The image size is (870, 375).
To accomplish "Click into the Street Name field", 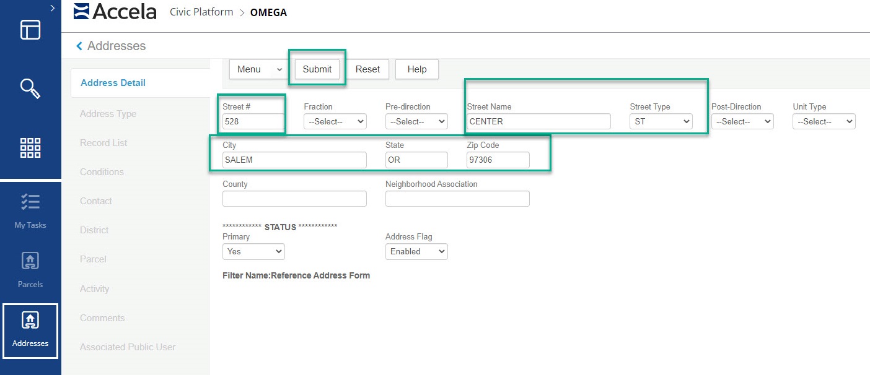I will tap(538, 122).
